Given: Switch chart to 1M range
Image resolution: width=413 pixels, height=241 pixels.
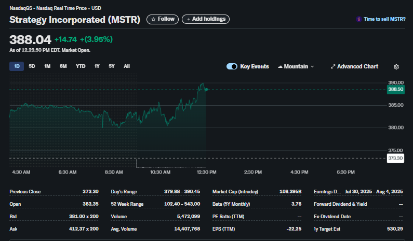Looking at the screenshot, I should [x=47, y=66].
